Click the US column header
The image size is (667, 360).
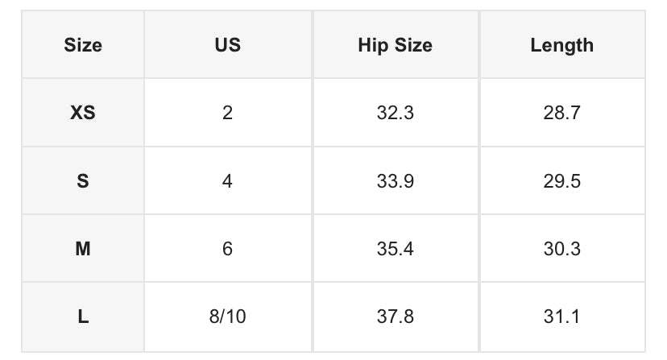pos(228,45)
